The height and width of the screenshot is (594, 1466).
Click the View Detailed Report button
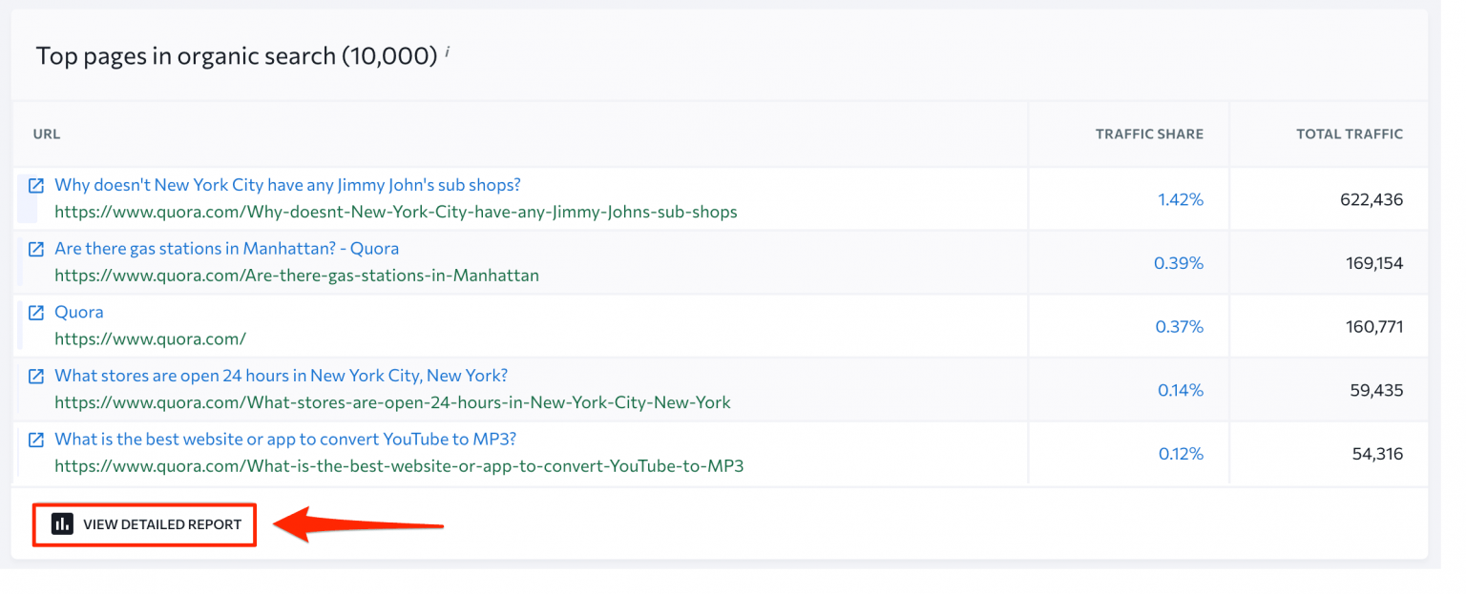point(144,523)
